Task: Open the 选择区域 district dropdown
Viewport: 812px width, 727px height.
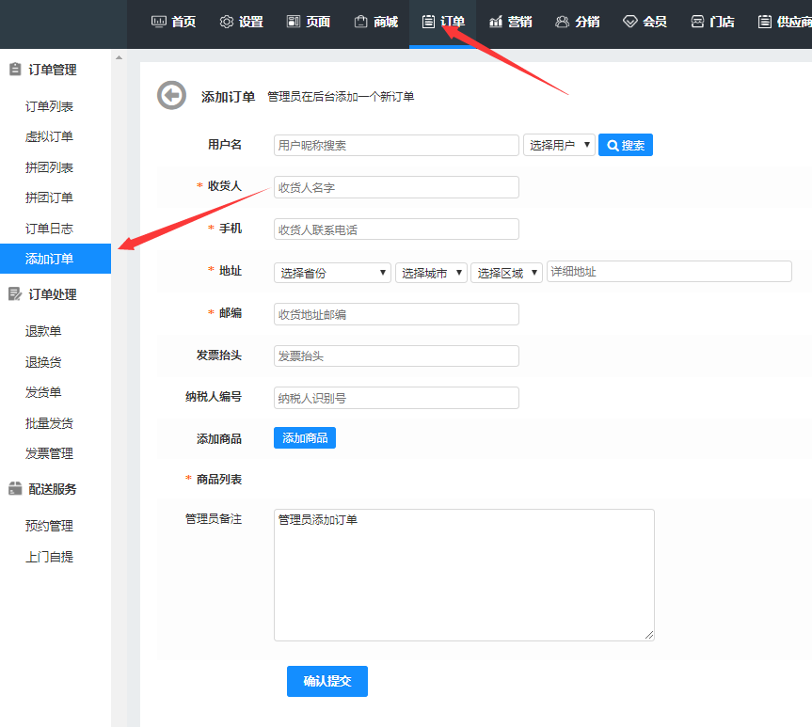Action: (507, 273)
